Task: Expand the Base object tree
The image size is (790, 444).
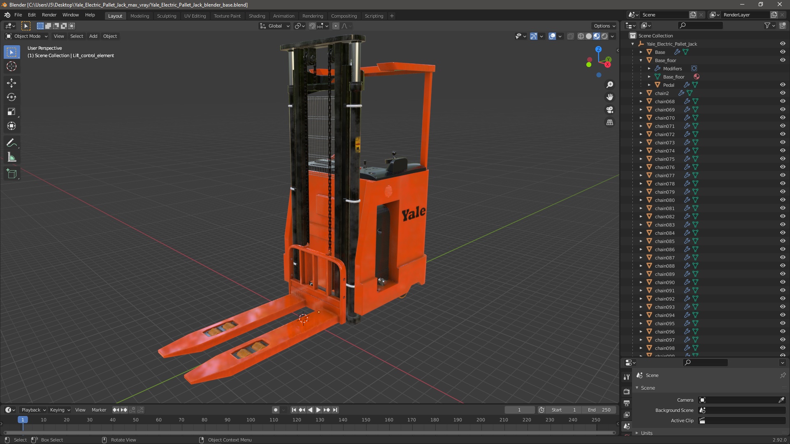Action: click(641, 52)
